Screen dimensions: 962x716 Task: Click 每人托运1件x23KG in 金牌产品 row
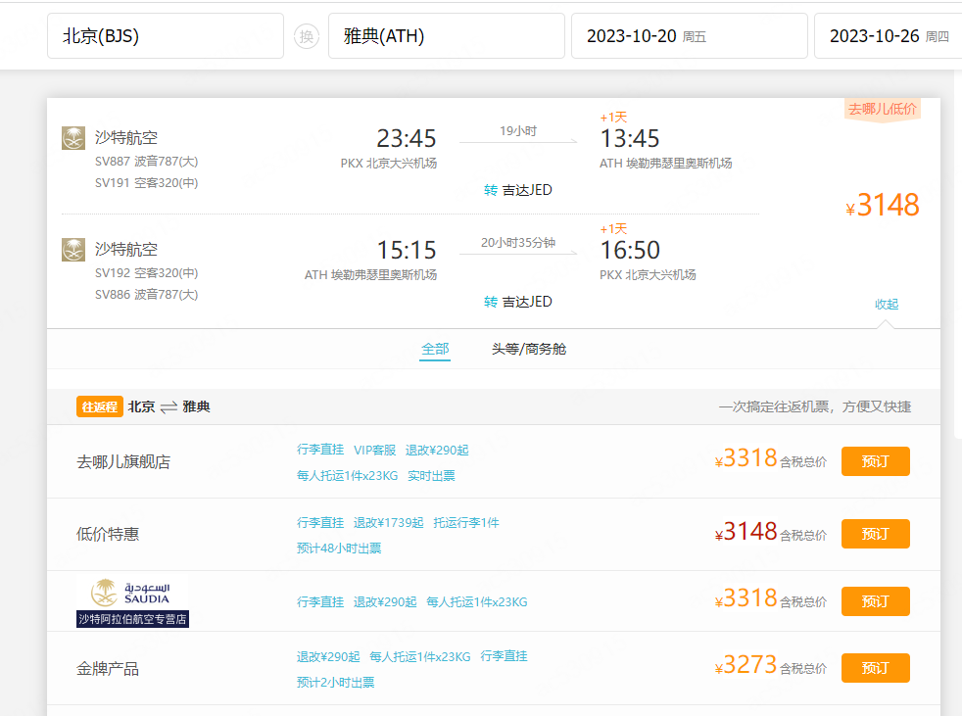[420, 656]
